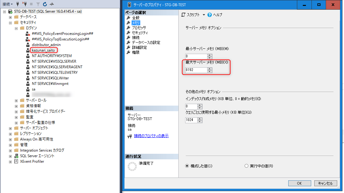Image resolution: width=344 pixels, height=193 pixels.
Task: Open the プロセッサ page in server properties
Action: tap(139, 27)
